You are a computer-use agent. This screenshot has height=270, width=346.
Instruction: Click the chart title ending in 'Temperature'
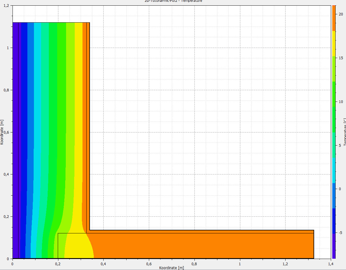pyautogui.click(x=173, y=1)
